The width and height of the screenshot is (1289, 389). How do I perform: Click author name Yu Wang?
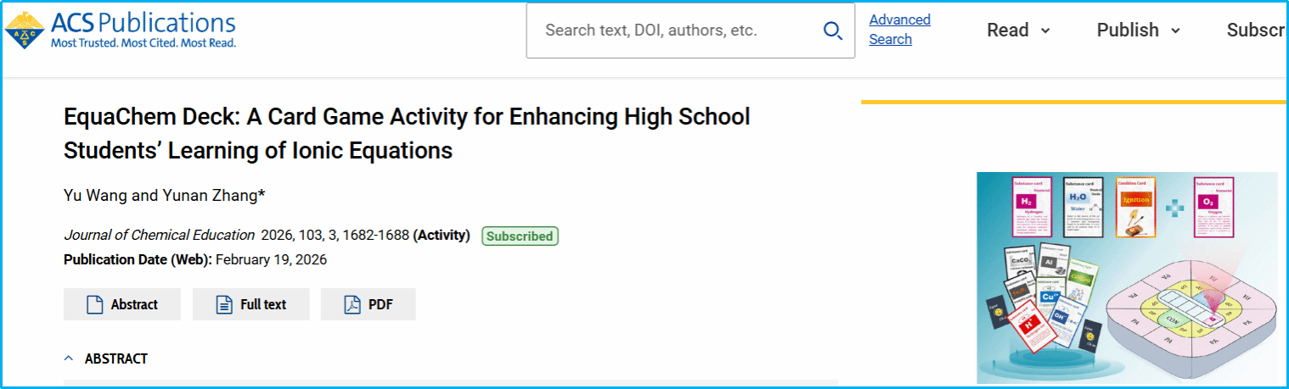pyautogui.click(x=96, y=196)
